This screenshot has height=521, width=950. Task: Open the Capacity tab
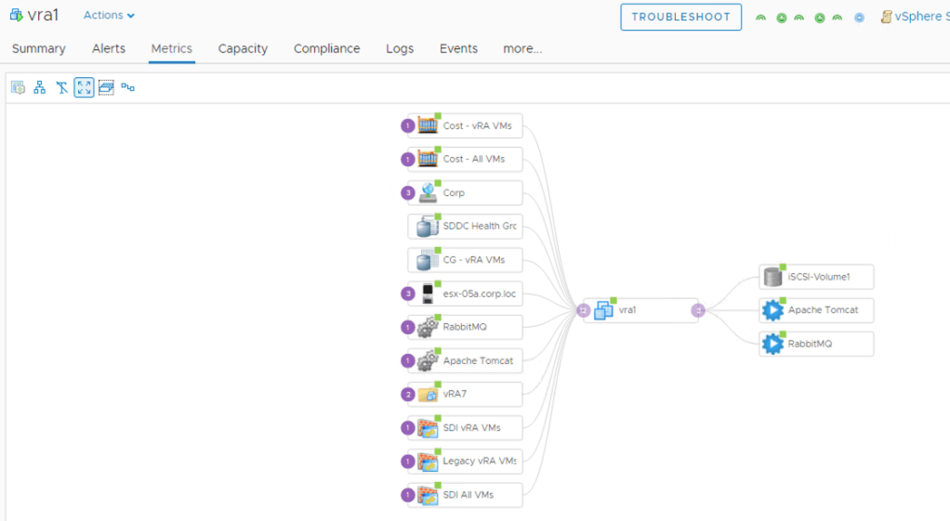pos(243,48)
